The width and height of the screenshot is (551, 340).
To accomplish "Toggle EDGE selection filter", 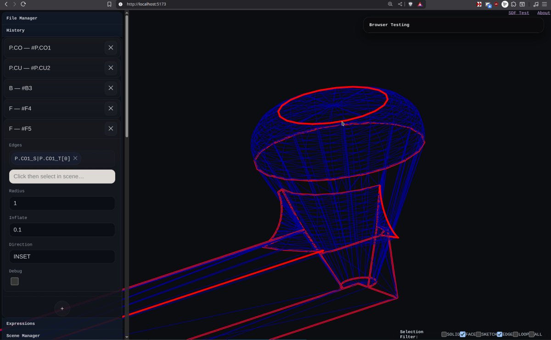I will 500,335.
